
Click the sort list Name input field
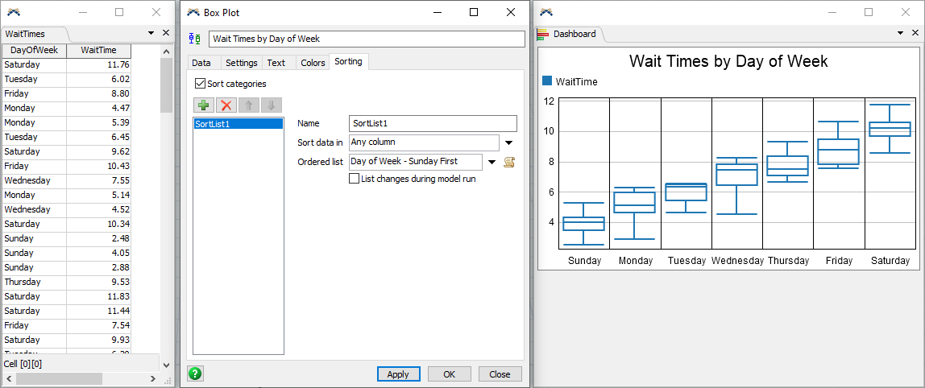tap(433, 123)
